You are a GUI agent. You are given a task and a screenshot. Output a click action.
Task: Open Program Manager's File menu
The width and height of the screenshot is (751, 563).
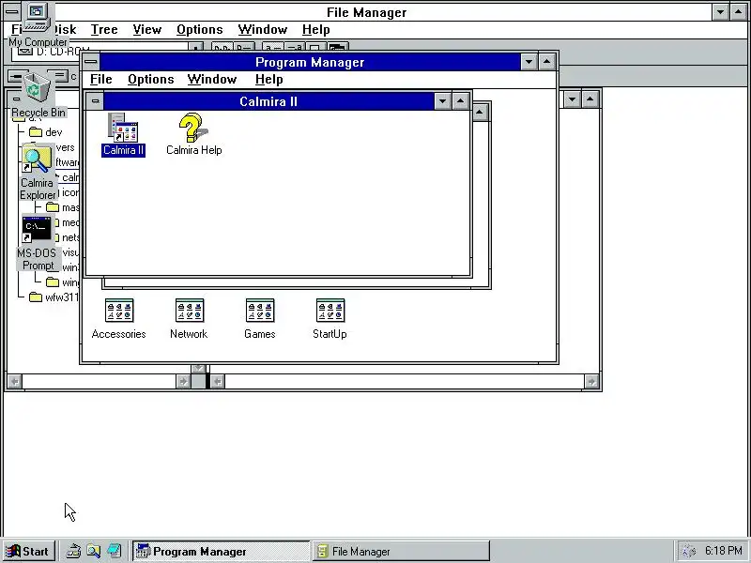point(101,80)
